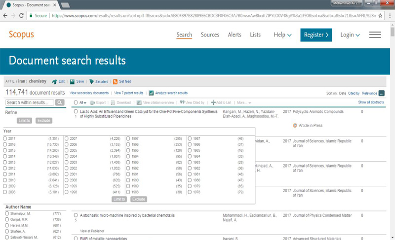Sort results by Cited by
This screenshot has height=240, width=395.
coord(354,93)
